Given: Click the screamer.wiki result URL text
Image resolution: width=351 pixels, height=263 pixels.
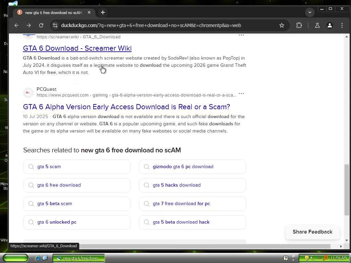Looking at the screenshot, I should click(x=78, y=37).
